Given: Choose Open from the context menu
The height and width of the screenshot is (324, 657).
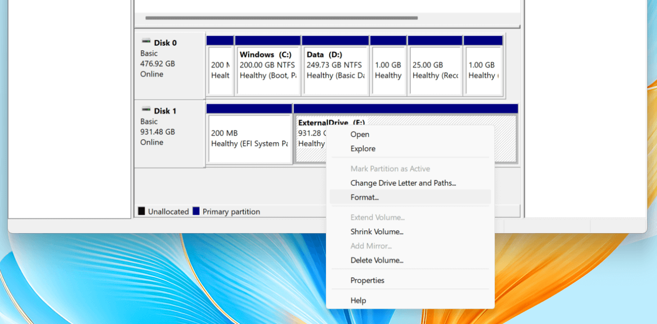Looking at the screenshot, I should (359, 134).
